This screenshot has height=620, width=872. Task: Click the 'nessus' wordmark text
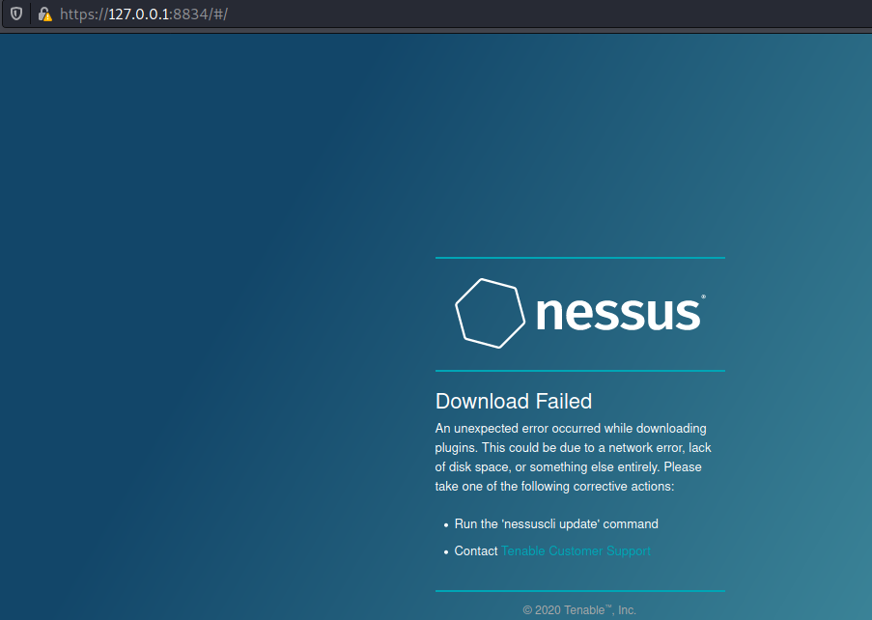[x=620, y=313]
